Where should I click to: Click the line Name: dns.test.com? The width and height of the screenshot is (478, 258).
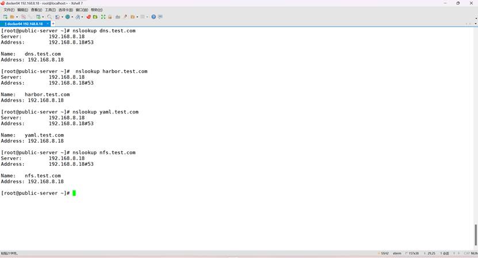coord(31,54)
